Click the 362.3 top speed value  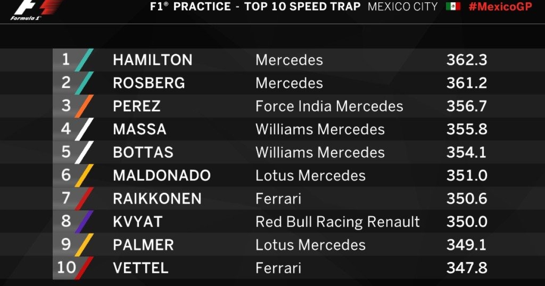pyautogui.click(x=466, y=60)
